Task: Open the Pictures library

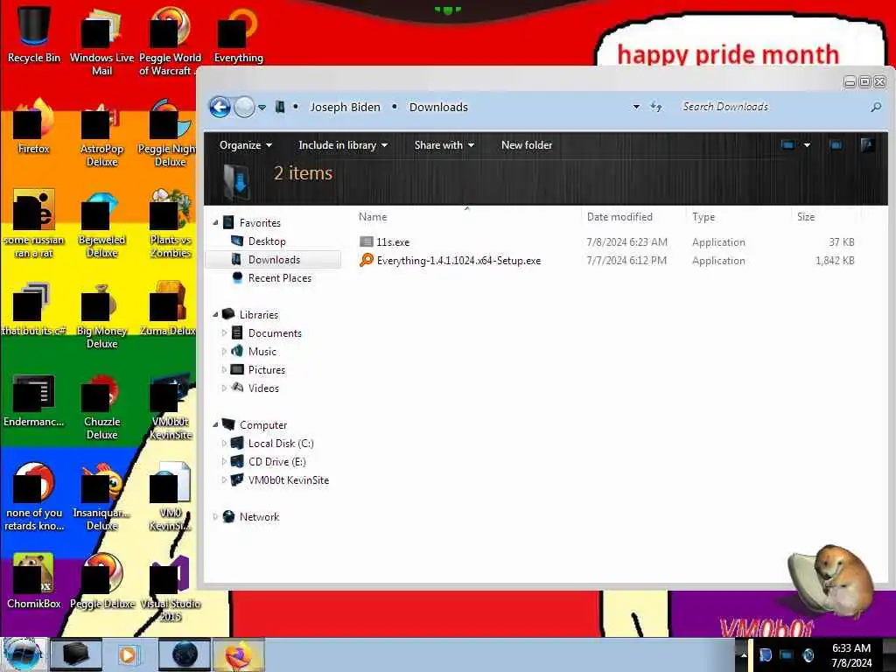Action: 266,370
